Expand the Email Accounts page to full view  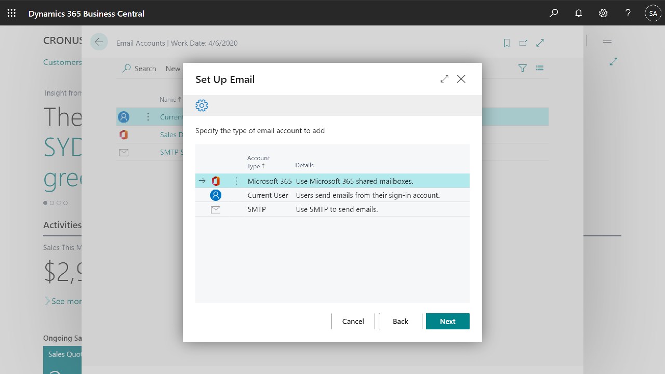coord(540,43)
